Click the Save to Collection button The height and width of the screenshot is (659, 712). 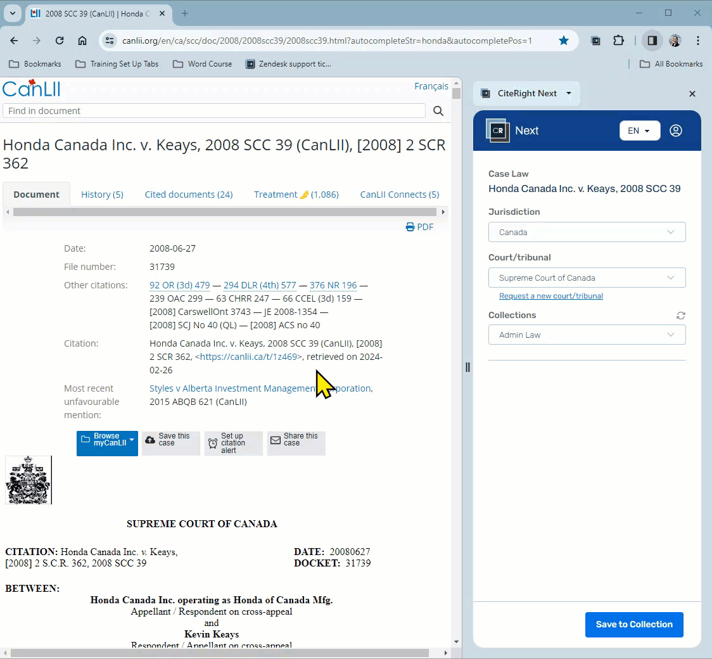[634, 625]
